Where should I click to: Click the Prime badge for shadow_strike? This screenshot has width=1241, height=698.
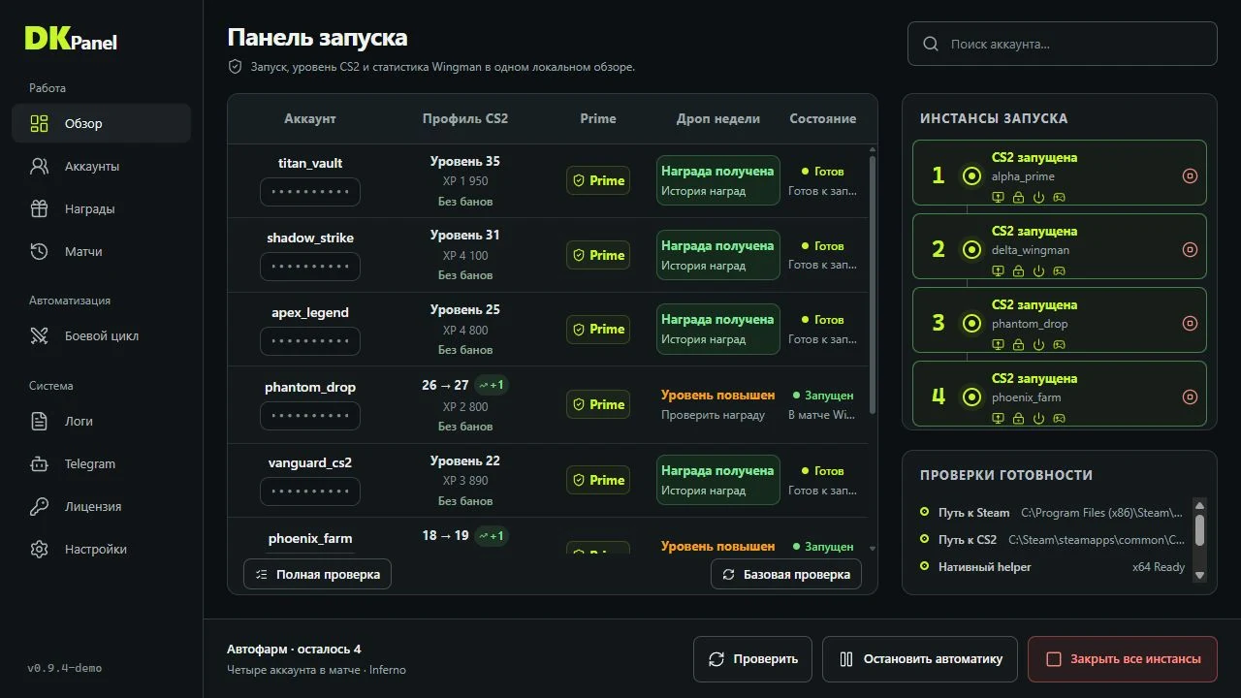[x=598, y=255]
